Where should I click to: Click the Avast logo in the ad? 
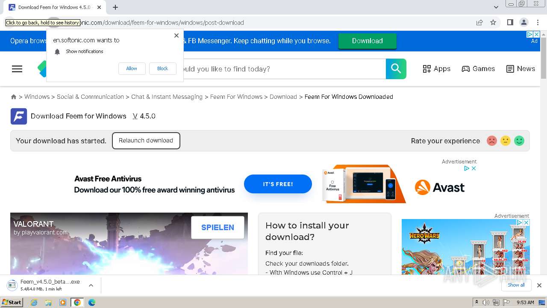[440, 187]
